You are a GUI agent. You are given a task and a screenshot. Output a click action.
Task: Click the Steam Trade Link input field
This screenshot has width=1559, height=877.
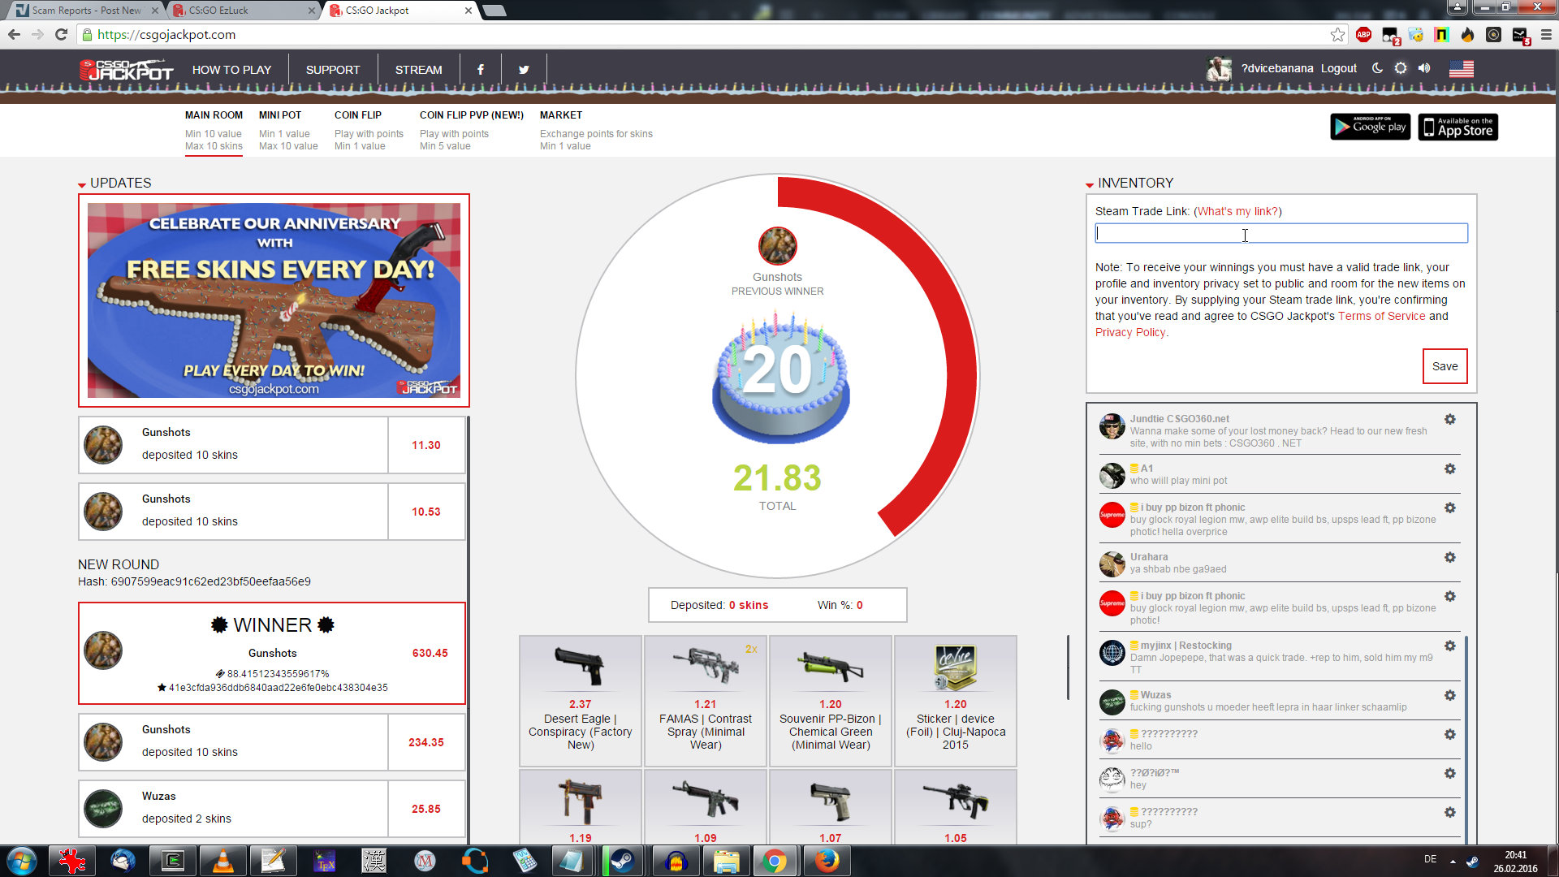(x=1280, y=234)
